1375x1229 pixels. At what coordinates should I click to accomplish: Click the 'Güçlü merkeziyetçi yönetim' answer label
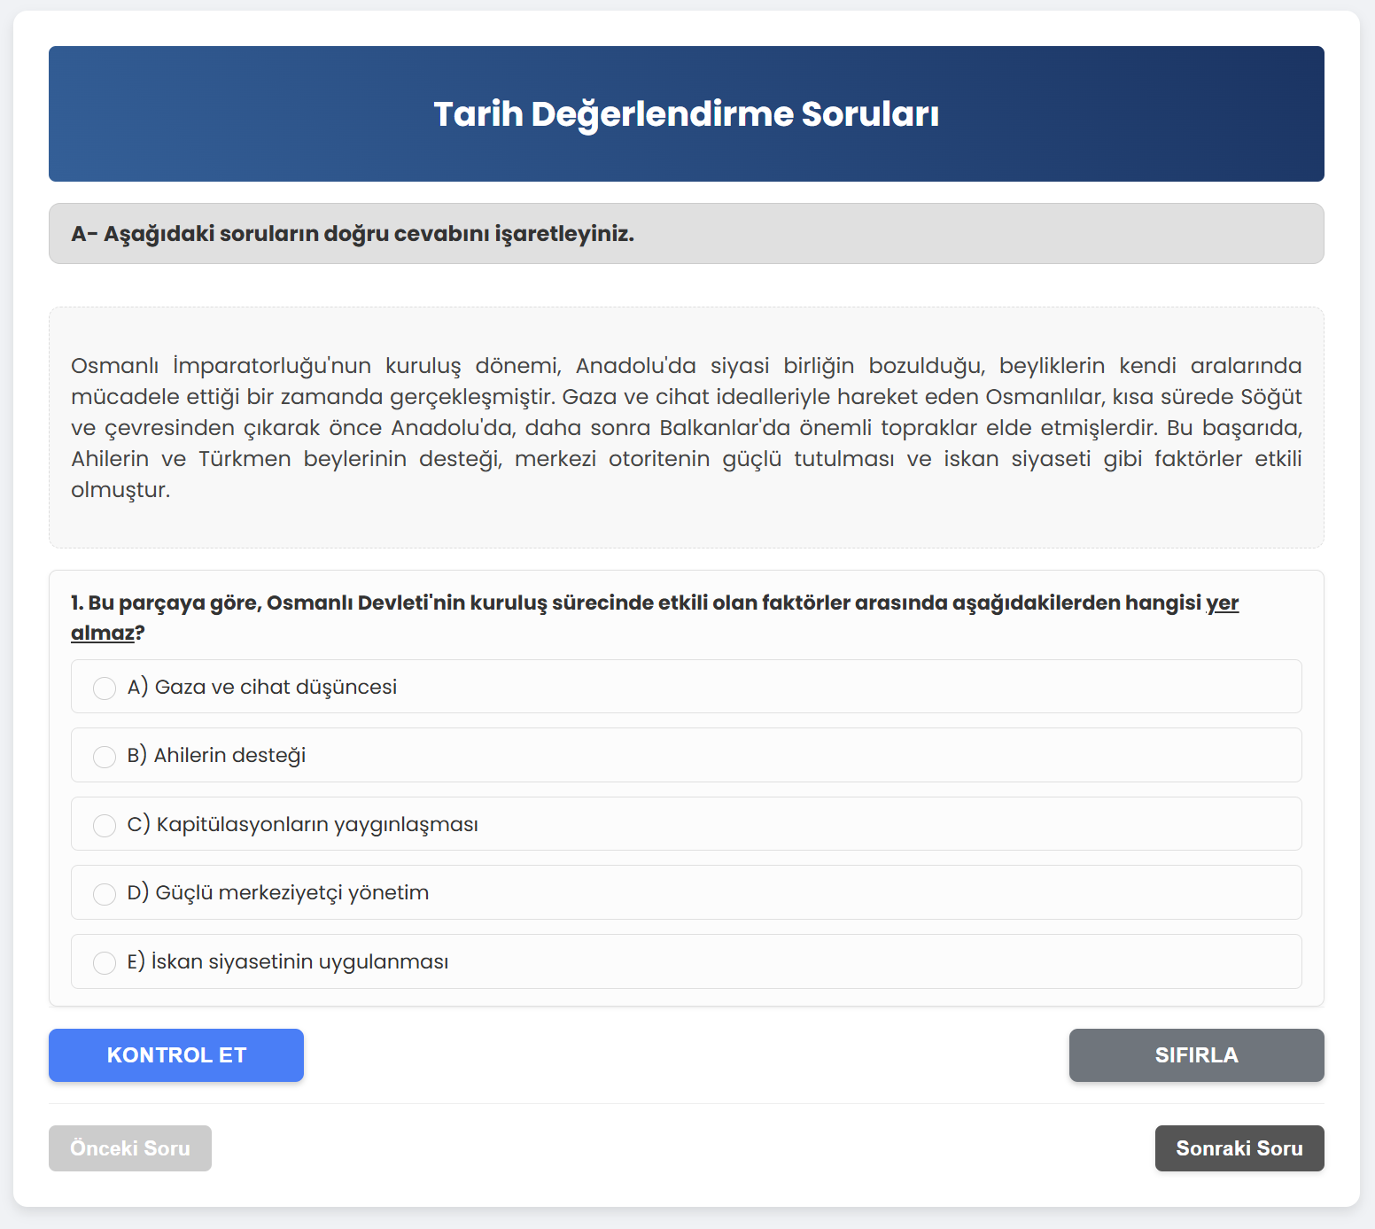tap(292, 893)
